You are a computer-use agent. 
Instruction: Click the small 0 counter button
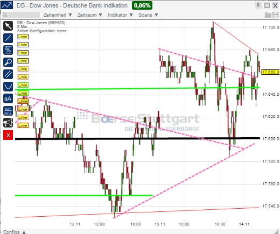258,5
